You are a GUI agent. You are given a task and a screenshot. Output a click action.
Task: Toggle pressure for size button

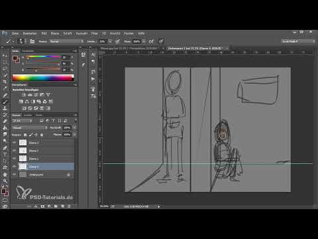tap(161, 41)
